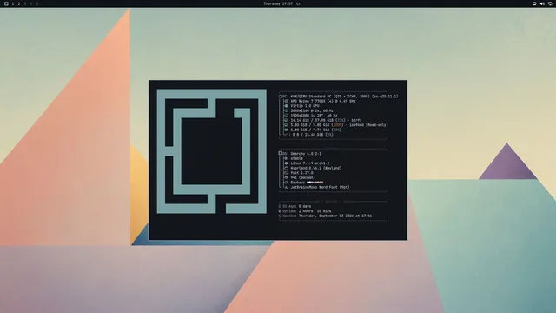Click the '941 (pacman)' text
This screenshot has width=556, height=313.
pyautogui.click(x=303, y=177)
